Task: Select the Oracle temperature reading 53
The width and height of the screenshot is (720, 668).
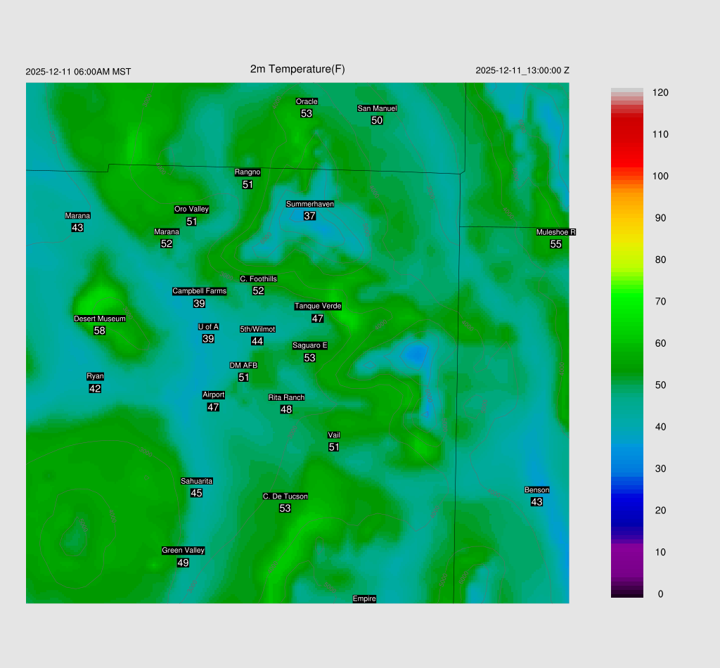Action: coord(307,113)
